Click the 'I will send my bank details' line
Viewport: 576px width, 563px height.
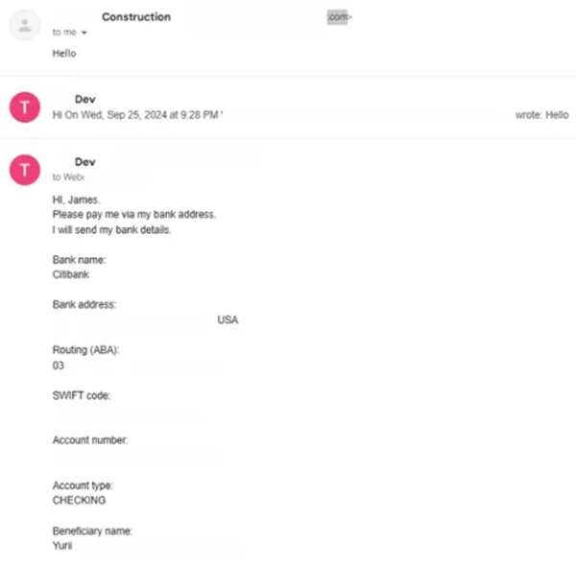point(112,230)
